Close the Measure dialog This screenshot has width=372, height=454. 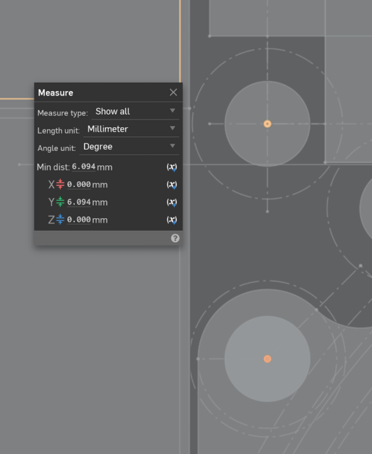click(x=173, y=92)
